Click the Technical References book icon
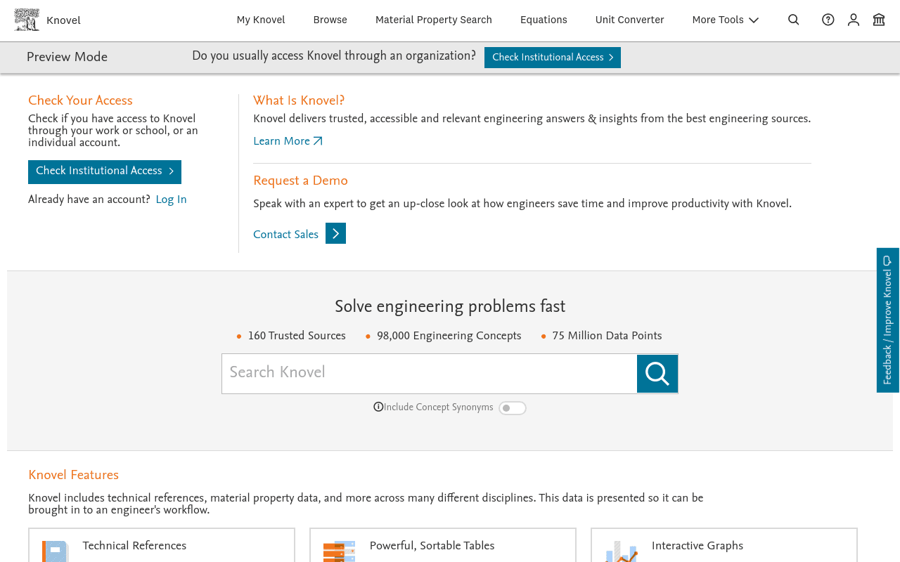 click(x=56, y=551)
